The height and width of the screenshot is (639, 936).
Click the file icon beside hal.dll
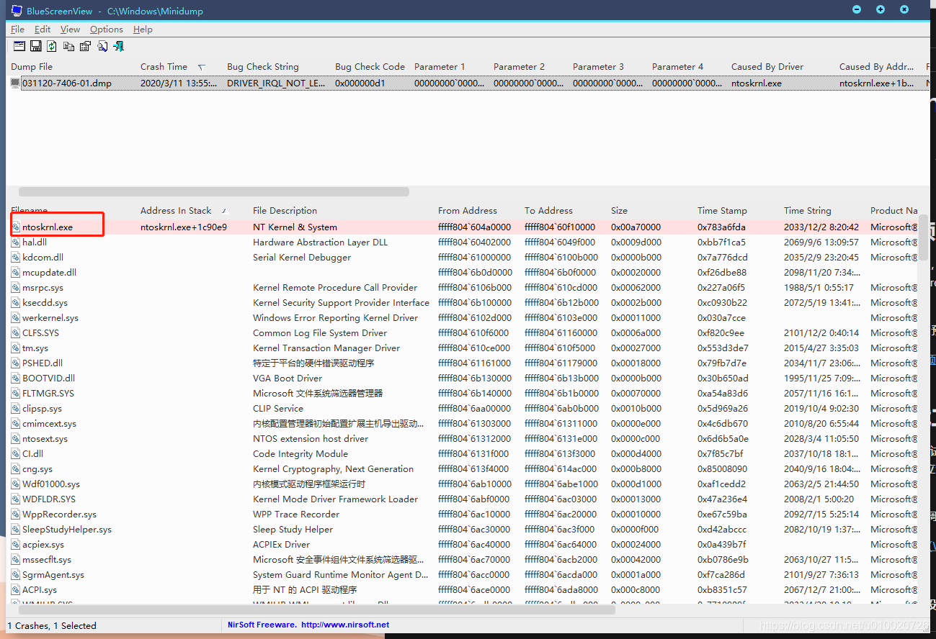pos(16,243)
